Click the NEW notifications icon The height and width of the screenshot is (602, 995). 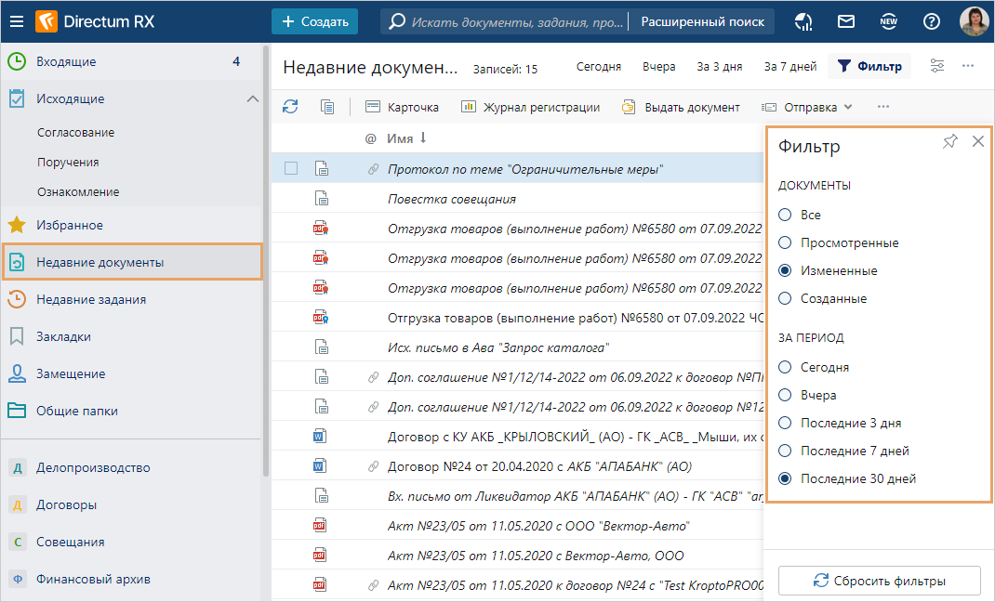point(888,21)
